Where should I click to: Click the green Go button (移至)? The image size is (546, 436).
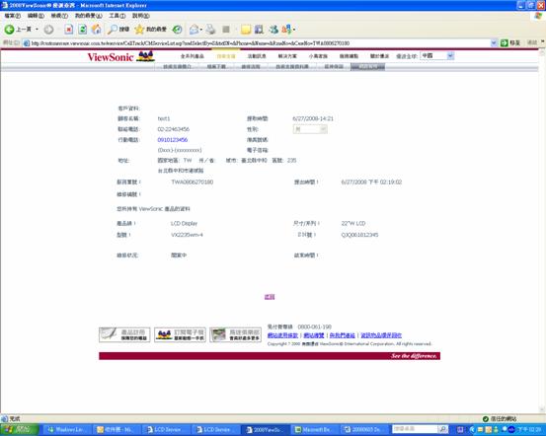point(510,43)
